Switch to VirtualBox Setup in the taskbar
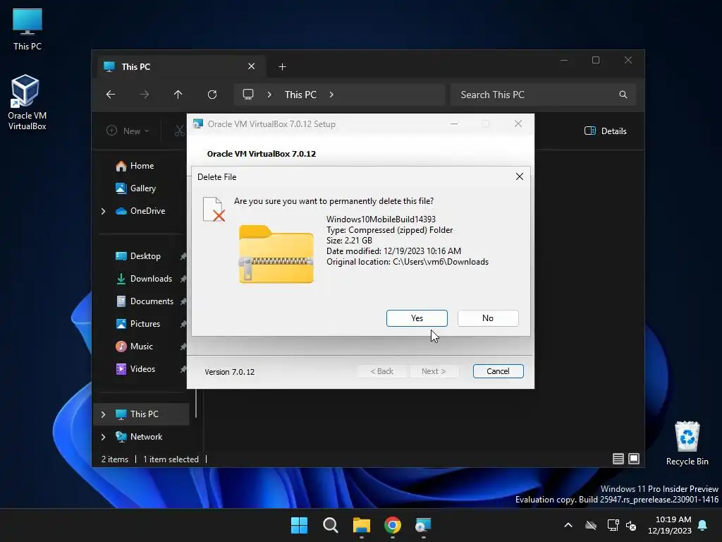The width and height of the screenshot is (722, 542). [423, 525]
